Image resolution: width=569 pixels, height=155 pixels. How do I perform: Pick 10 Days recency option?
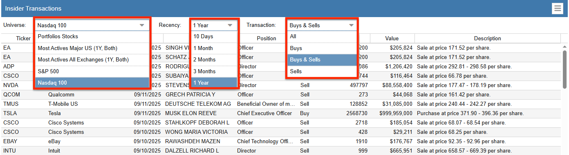click(x=214, y=36)
